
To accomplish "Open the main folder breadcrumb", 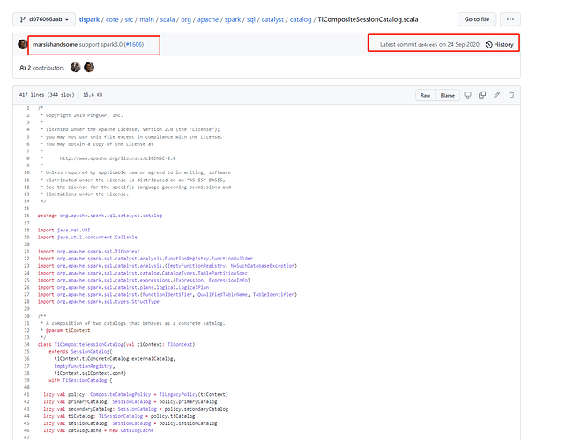I will click(146, 19).
